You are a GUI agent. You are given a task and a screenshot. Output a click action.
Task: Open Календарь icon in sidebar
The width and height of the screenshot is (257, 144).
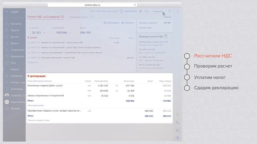click(x=7, y=89)
